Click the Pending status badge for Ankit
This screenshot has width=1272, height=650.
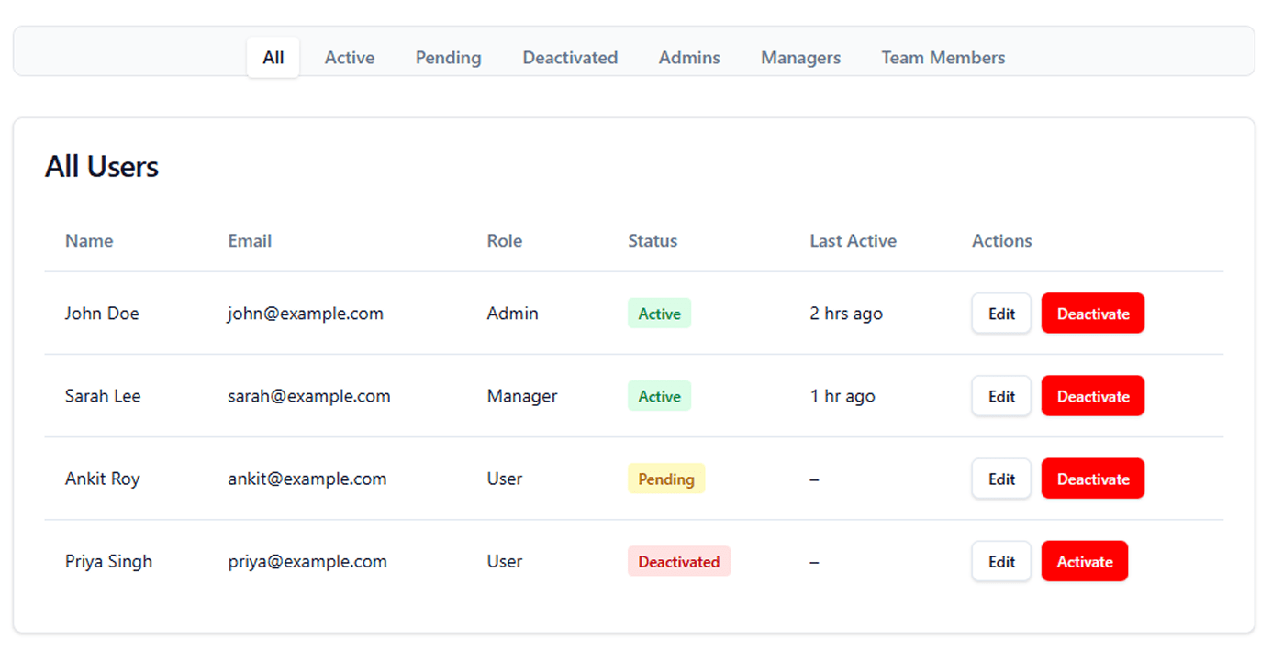click(x=665, y=479)
